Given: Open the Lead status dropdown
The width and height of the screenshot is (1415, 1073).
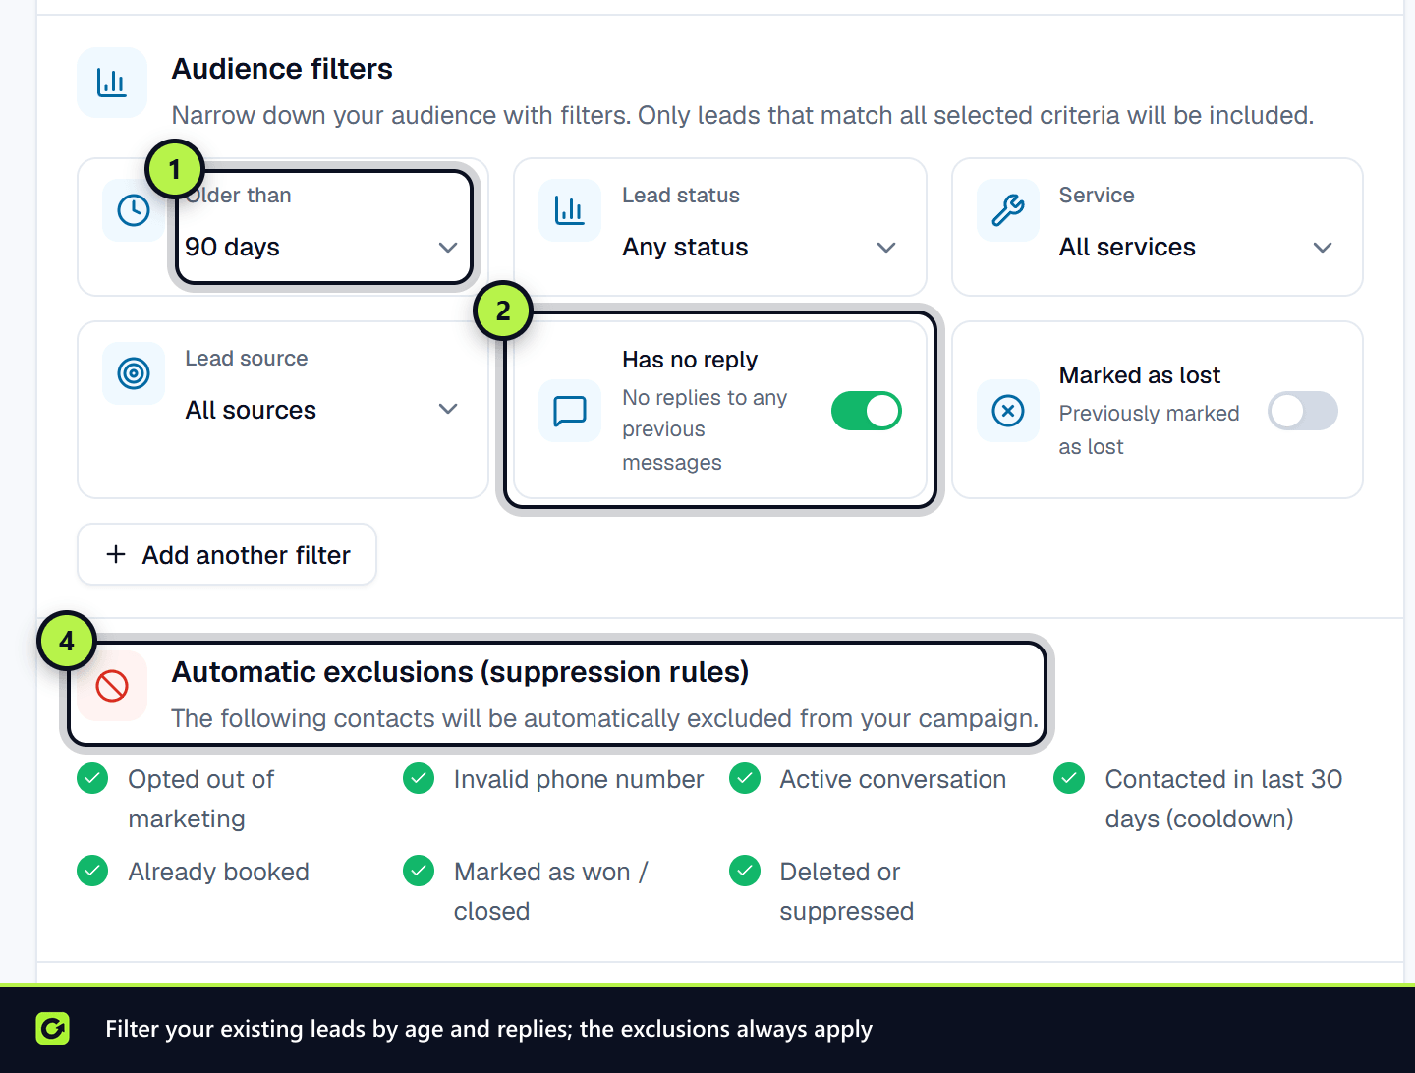Looking at the screenshot, I should tap(760, 247).
